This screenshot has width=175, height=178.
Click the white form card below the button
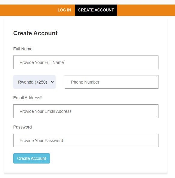click(86, 168)
